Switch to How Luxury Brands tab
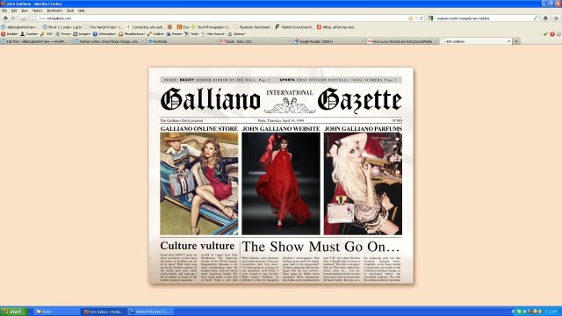The width and height of the screenshot is (562, 316). click(402, 41)
